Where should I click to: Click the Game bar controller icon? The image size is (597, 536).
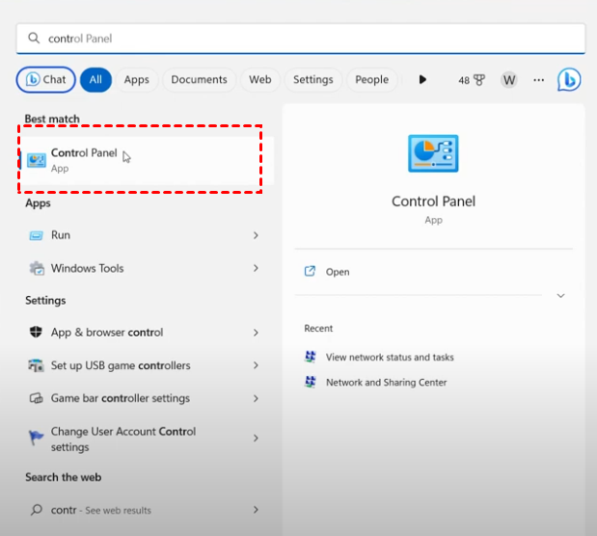[x=37, y=398]
